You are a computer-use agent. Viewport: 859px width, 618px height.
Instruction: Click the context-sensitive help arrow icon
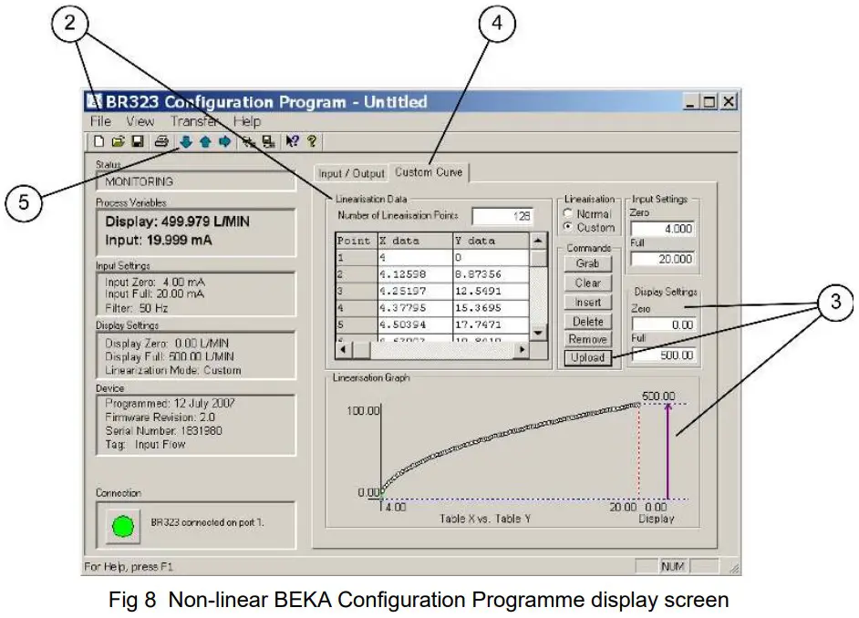[x=292, y=141]
